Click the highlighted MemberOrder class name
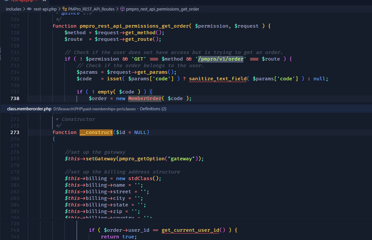This screenshot has height=240, width=372. click(145, 98)
